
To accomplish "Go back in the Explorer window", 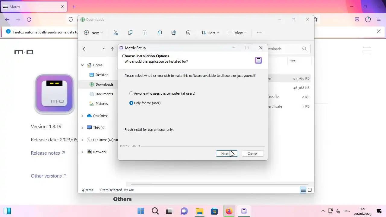I will click(x=84, y=49).
